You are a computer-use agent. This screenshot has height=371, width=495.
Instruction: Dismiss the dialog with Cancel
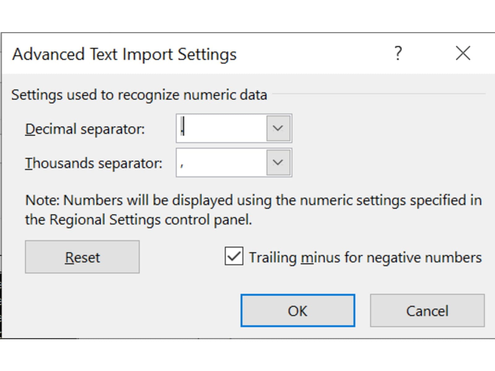tap(427, 310)
